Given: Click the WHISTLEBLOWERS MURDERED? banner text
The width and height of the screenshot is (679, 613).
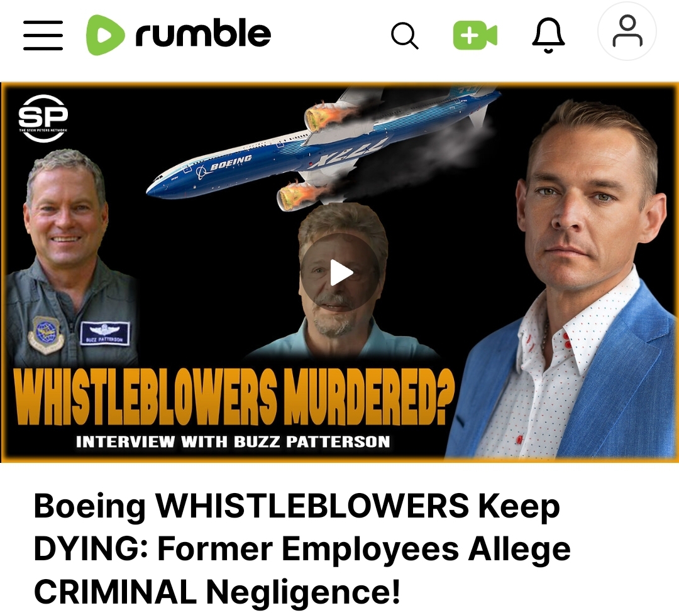Looking at the screenshot, I should click(x=235, y=397).
